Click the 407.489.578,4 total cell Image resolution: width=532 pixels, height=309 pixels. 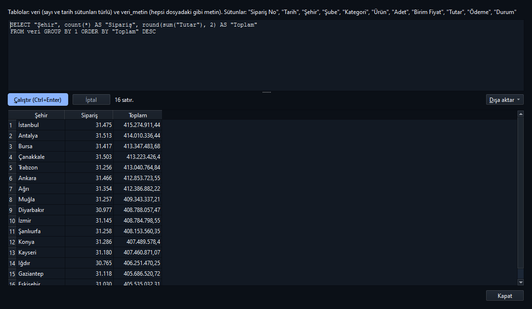(137, 241)
